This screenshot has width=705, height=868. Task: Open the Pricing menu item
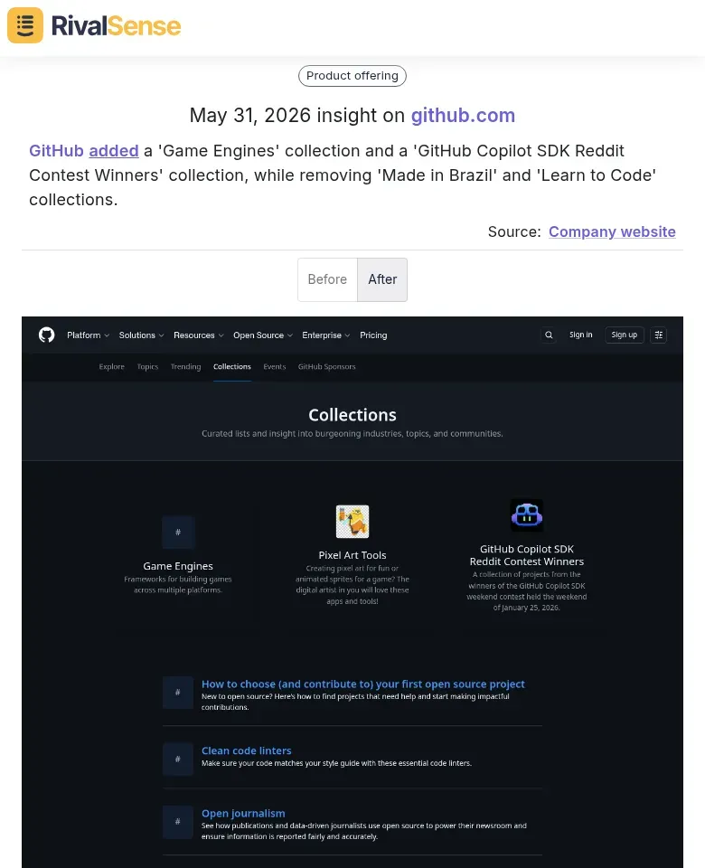tap(373, 335)
